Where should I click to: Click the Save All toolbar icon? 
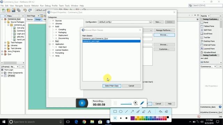[x=18, y=10]
